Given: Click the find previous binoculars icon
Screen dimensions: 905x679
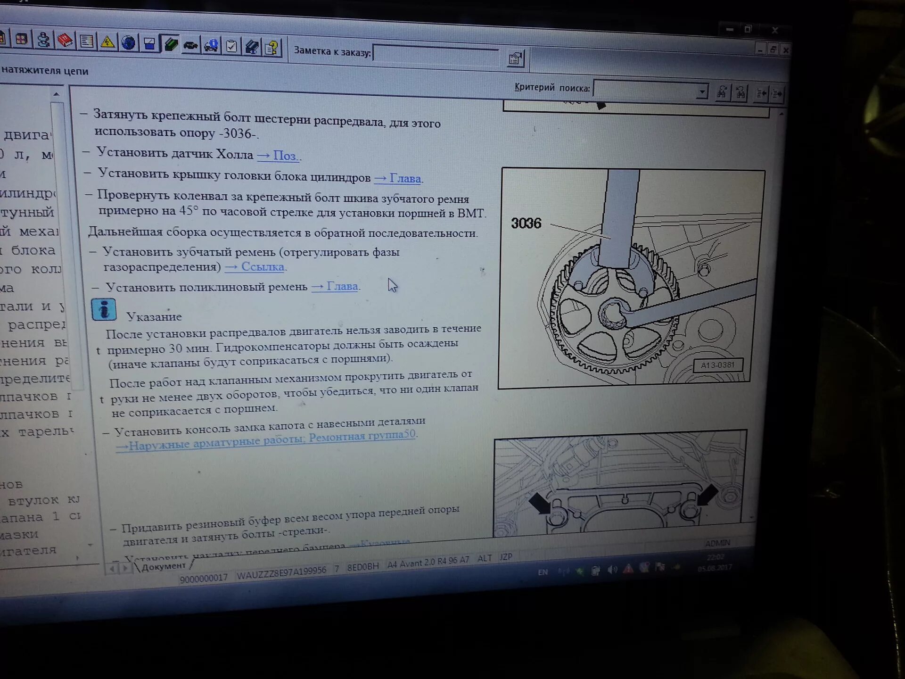Looking at the screenshot, I should (x=740, y=93).
